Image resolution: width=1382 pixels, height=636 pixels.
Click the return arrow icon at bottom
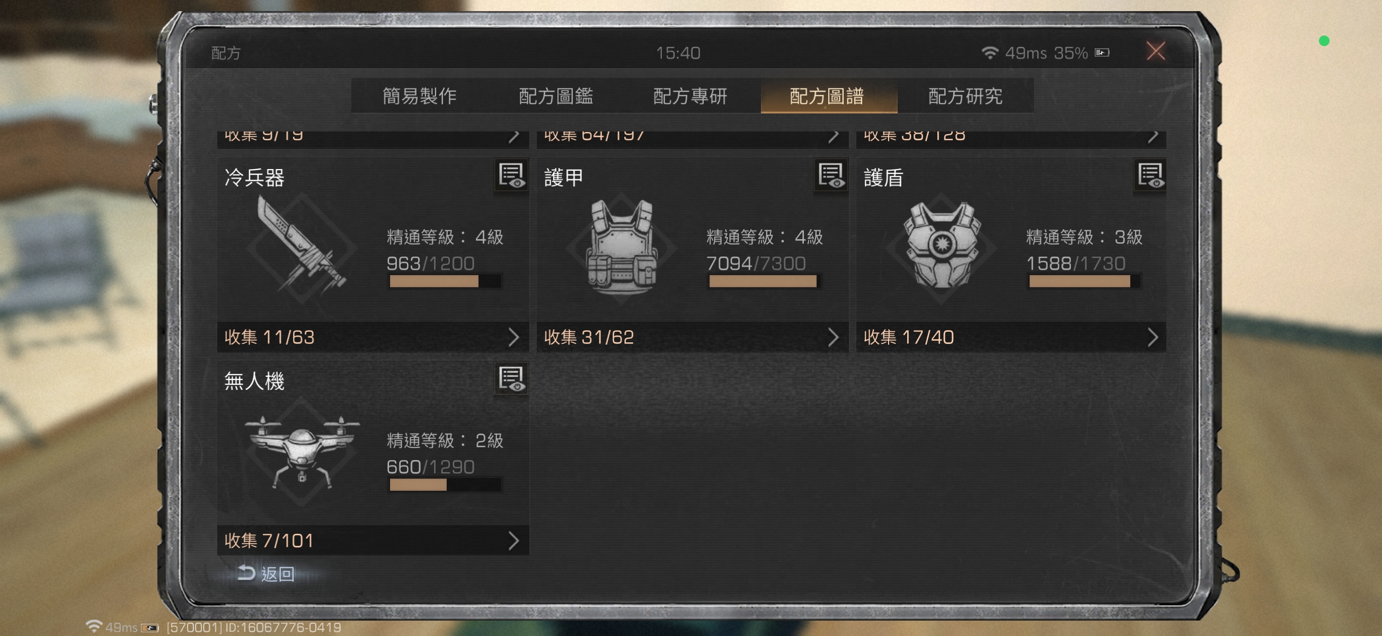[246, 573]
